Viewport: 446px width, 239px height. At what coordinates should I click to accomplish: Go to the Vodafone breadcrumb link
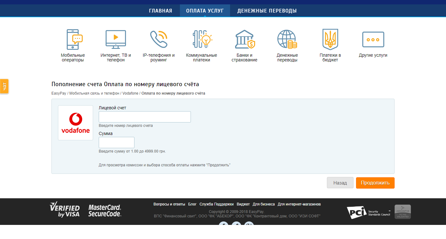[x=130, y=93]
